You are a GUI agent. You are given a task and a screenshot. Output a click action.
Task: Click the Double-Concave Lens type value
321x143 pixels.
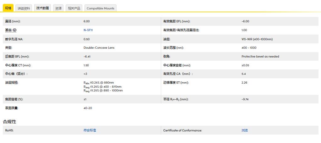[x=99, y=48]
